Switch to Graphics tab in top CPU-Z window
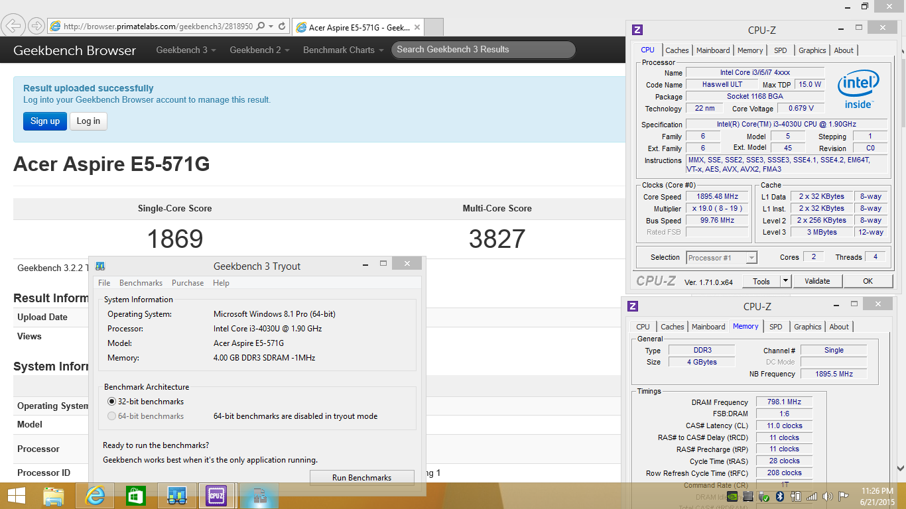The height and width of the screenshot is (509, 906). coord(812,50)
